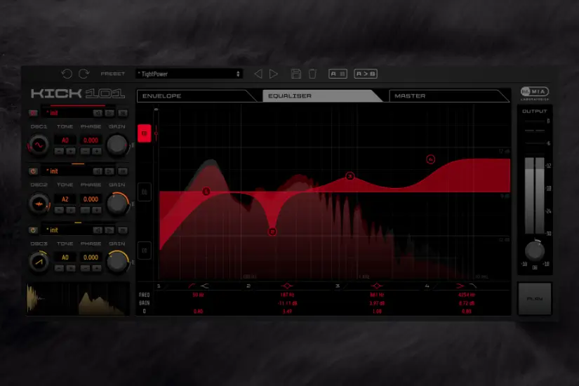Open the OSC2 init preset selector
This screenshot has height=386, width=579.
67,171
